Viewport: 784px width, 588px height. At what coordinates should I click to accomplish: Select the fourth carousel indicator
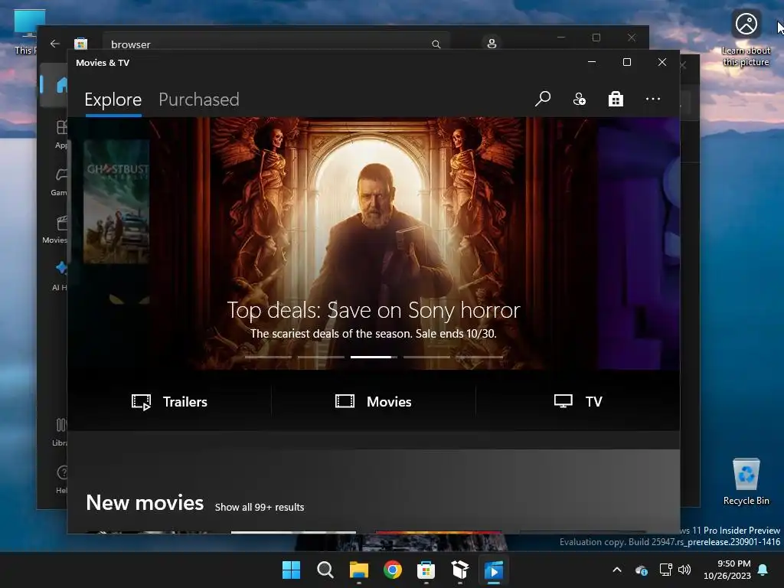pyautogui.click(x=426, y=357)
